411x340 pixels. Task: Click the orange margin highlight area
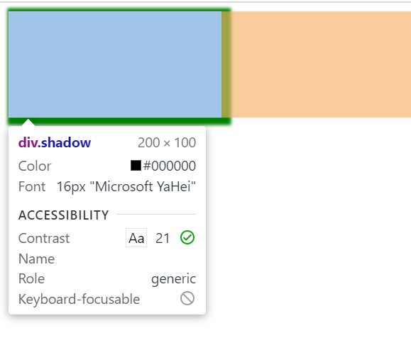tap(321, 64)
